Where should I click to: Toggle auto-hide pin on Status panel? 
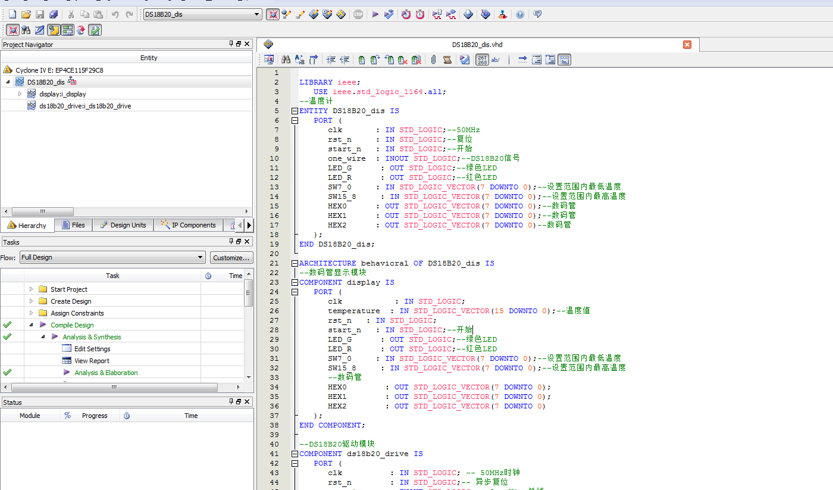point(231,402)
